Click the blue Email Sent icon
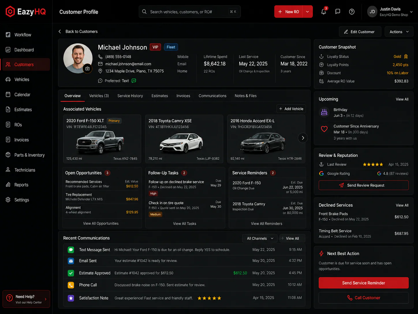Image resolution: width=418 pixels, height=314 pixels. [x=71, y=261]
